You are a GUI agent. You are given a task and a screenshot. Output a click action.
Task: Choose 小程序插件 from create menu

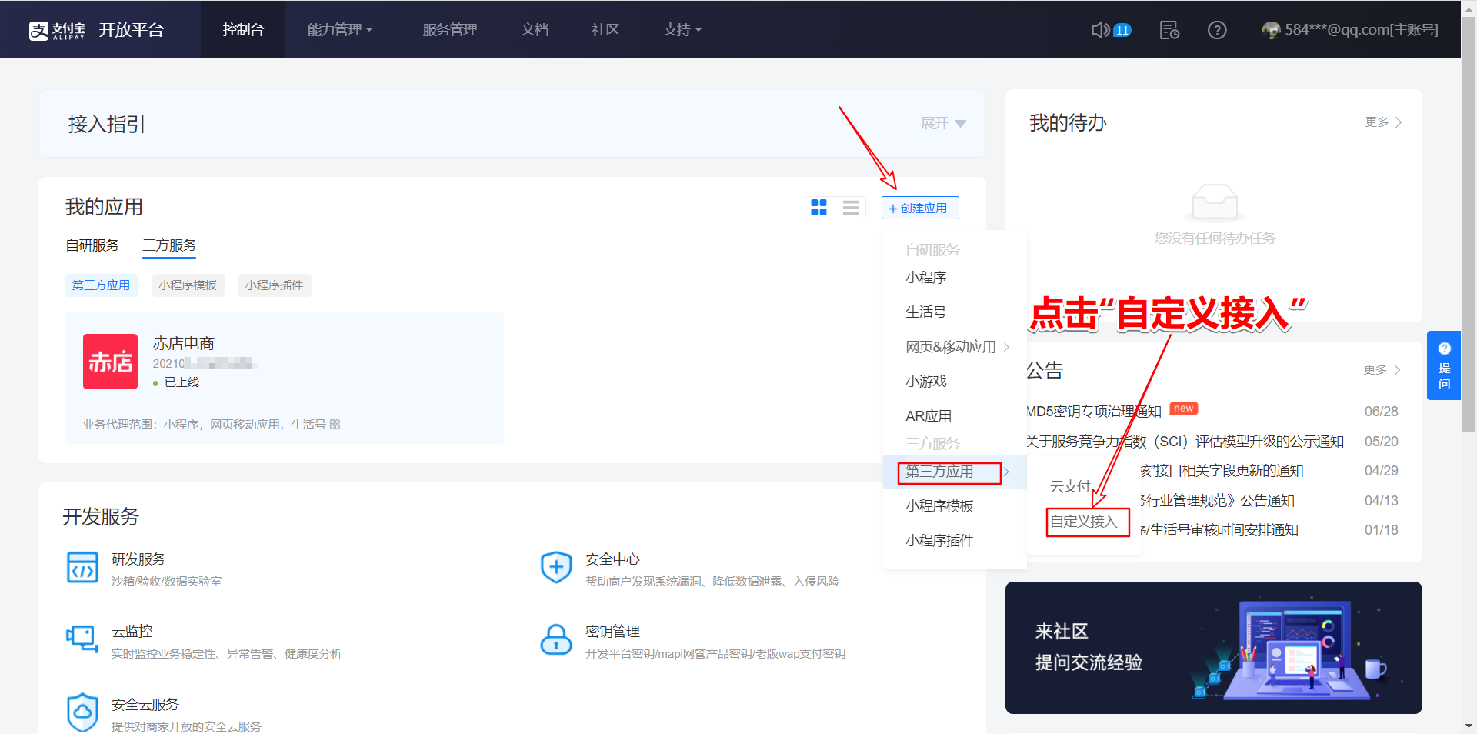click(939, 541)
